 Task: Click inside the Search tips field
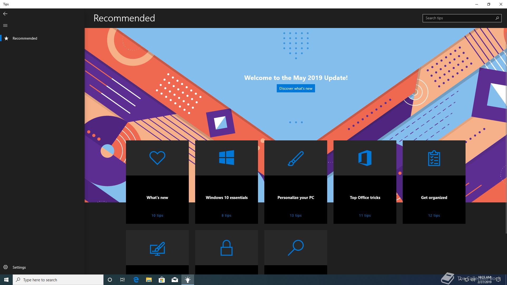[458, 18]
